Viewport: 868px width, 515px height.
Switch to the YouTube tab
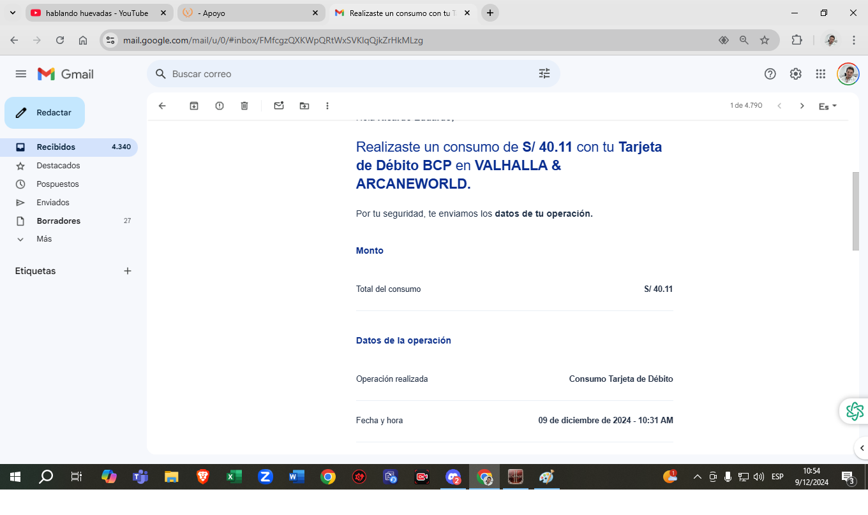point(97,13)
